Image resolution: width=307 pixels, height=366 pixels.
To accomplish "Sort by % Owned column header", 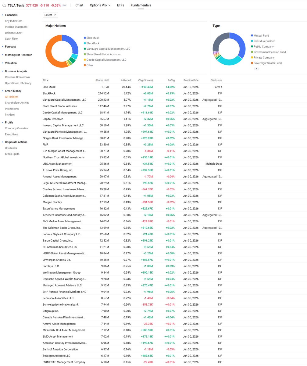I will pos(126,80).
